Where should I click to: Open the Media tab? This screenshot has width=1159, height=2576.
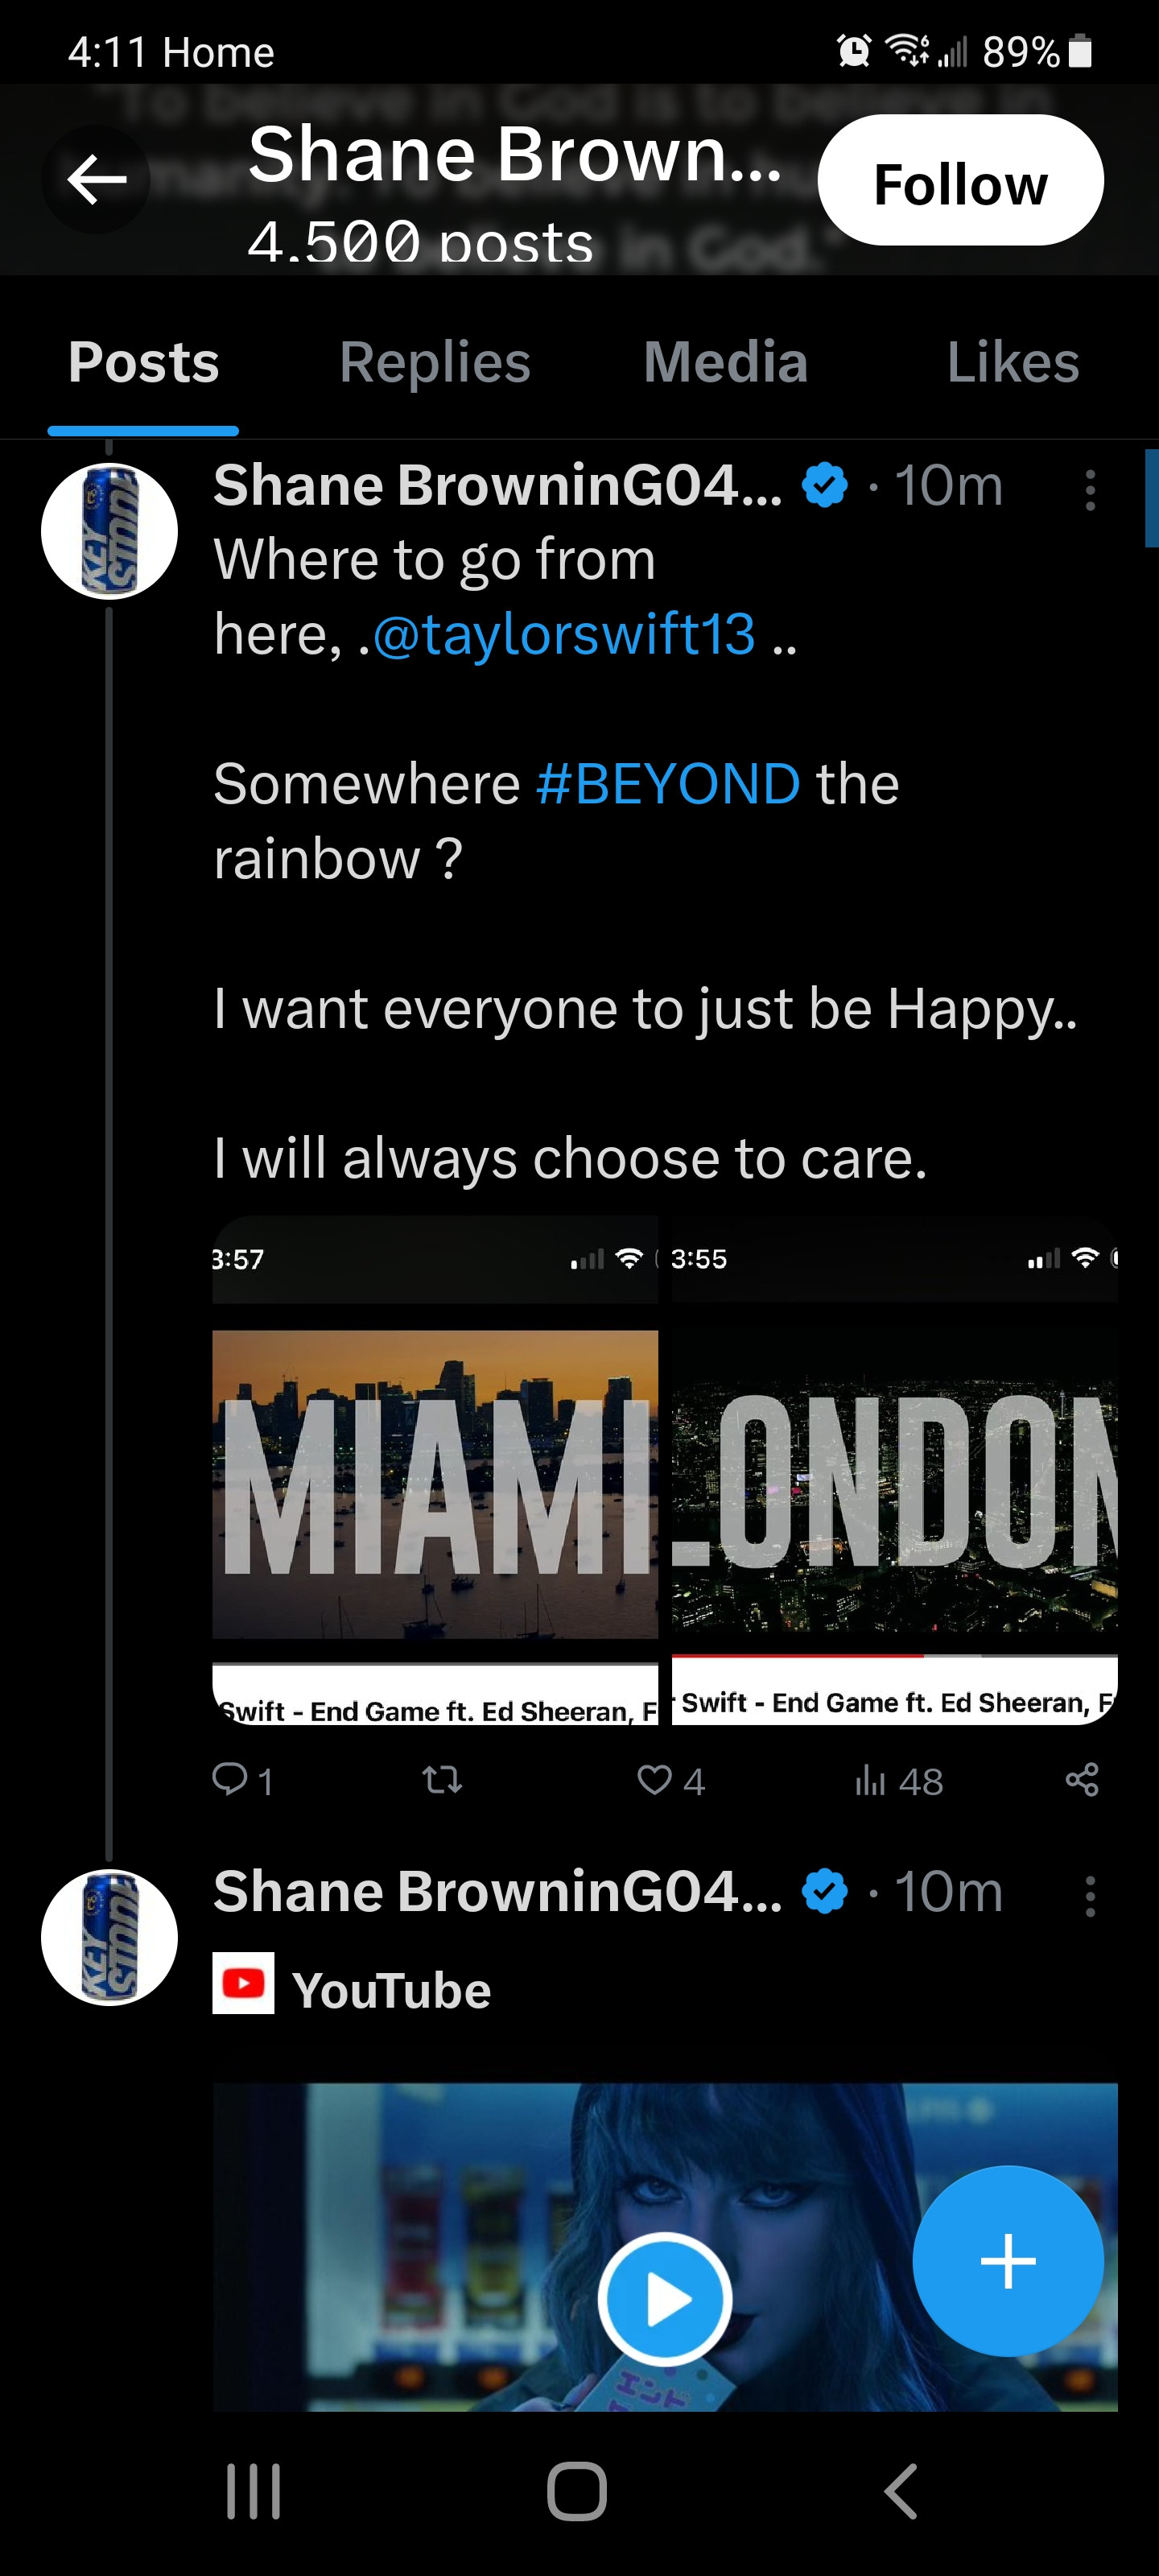pyautogui.click(x=725, y=362)
